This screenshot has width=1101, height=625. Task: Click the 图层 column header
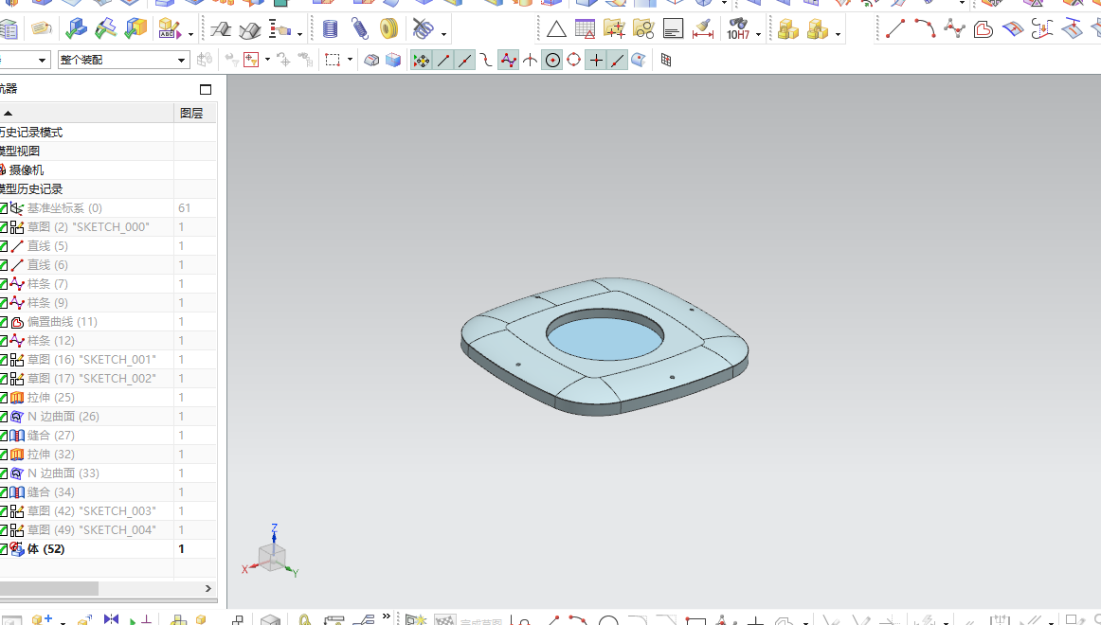coord(191,113)
